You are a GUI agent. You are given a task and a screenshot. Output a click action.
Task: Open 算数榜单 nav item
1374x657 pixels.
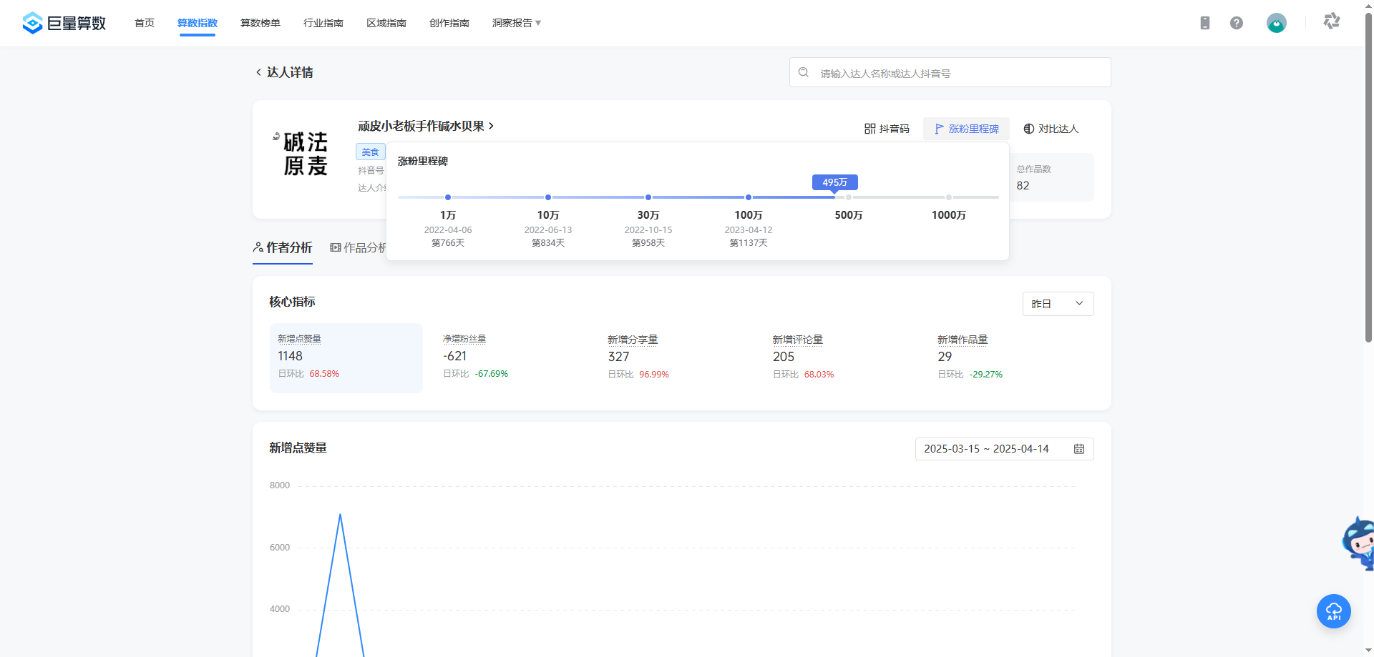260,23
